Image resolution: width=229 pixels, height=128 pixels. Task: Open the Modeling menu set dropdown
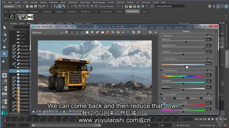coord(12,6)
